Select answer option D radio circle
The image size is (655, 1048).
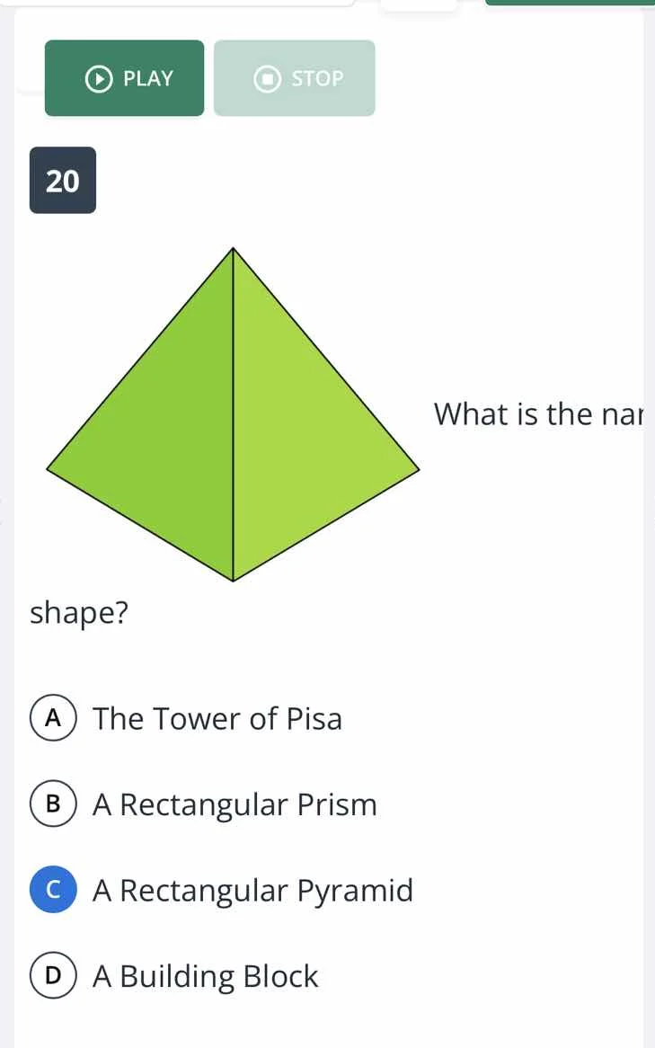pyautogui.click(x=53, y=975)
